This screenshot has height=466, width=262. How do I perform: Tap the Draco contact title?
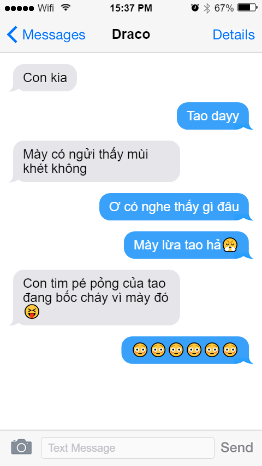pyautogui.click(x=131, y=34)
